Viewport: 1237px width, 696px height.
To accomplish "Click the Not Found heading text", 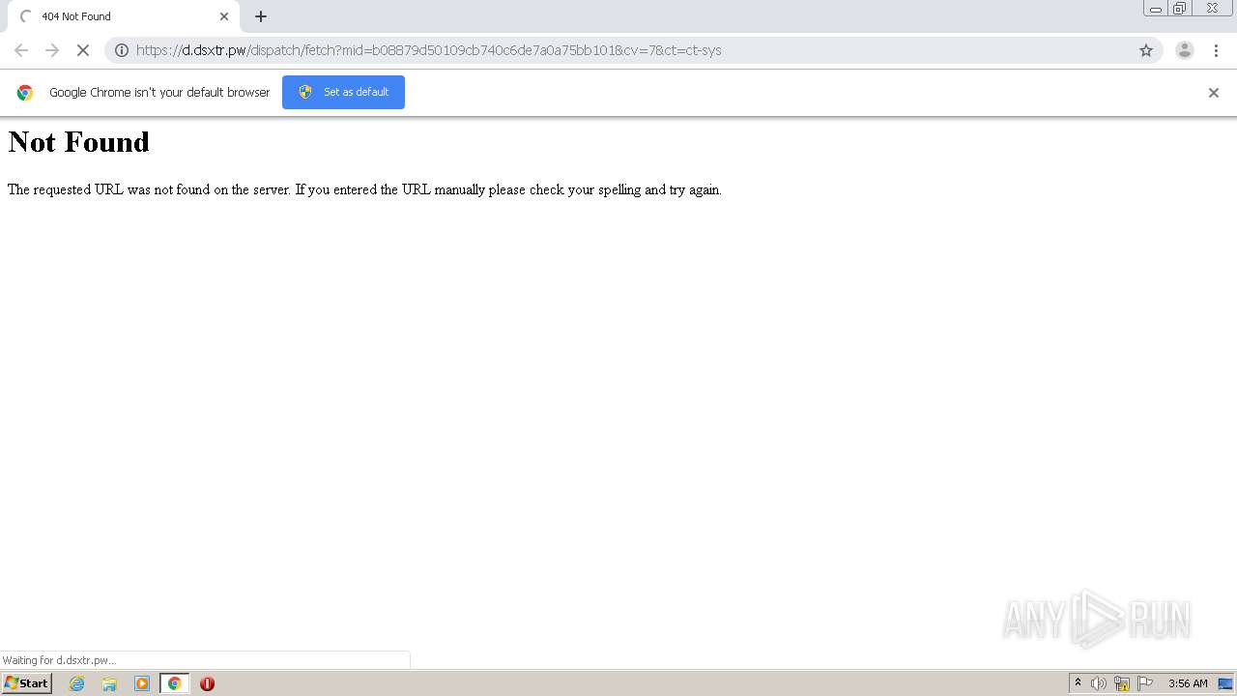I will (x=78, y=142).
